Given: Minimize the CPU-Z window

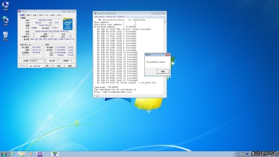Looking at the screenshot, I should tap(64, 11).
